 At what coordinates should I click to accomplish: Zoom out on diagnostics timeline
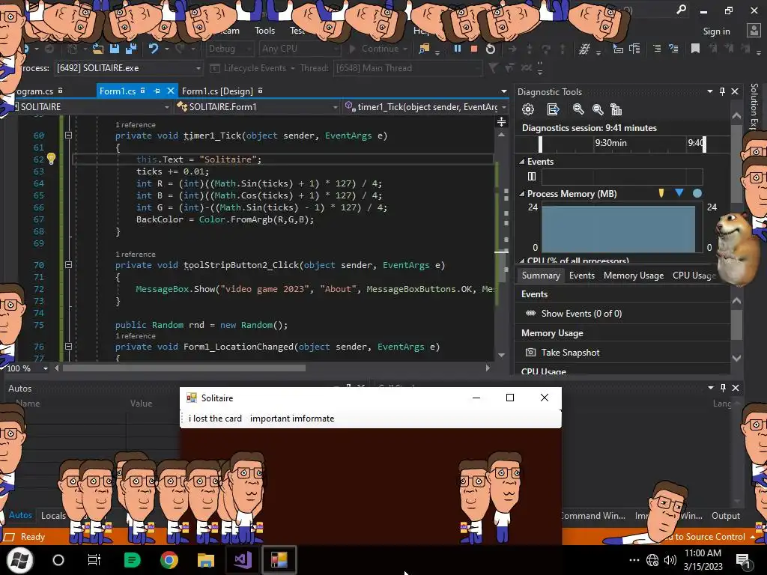[597, 109]
